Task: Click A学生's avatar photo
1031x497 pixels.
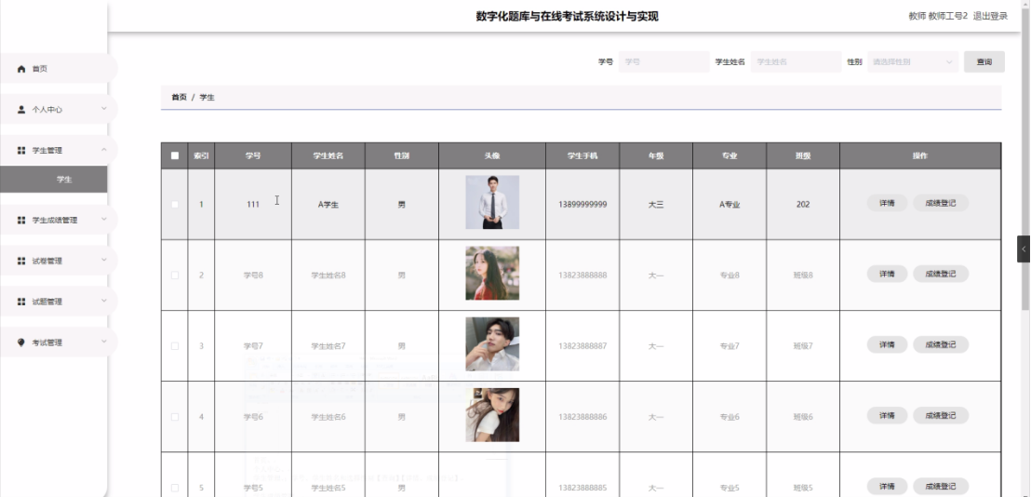Action: point(492,203)
